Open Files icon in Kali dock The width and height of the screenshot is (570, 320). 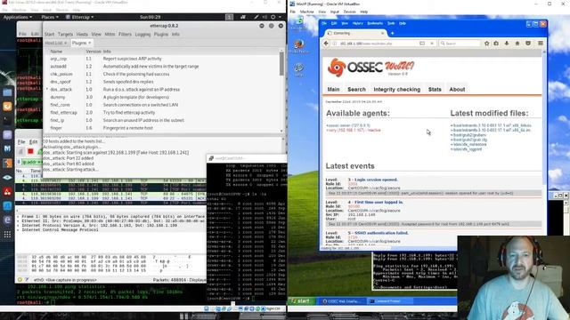(7, 92)
